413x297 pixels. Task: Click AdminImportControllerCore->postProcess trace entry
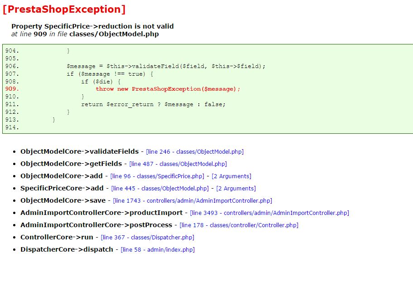coord(96,225)
